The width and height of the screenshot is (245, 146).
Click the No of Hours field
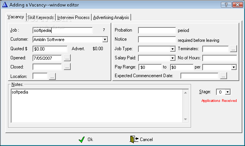click(219, 58)
